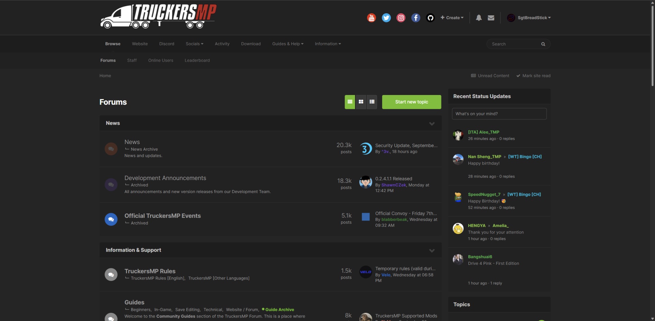Viewport: 655px width, 321px height.
Task: Switch to the Leaderboard tab
Action: [x=197, y=60]
